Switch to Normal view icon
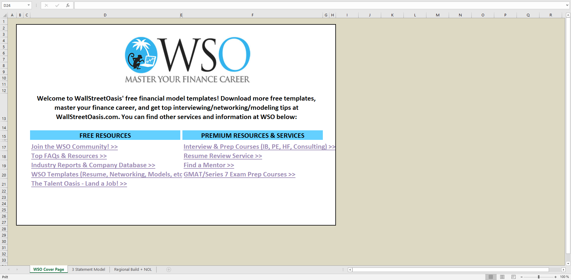The width and height of the screenshot is (571, 280). point(491,277)
